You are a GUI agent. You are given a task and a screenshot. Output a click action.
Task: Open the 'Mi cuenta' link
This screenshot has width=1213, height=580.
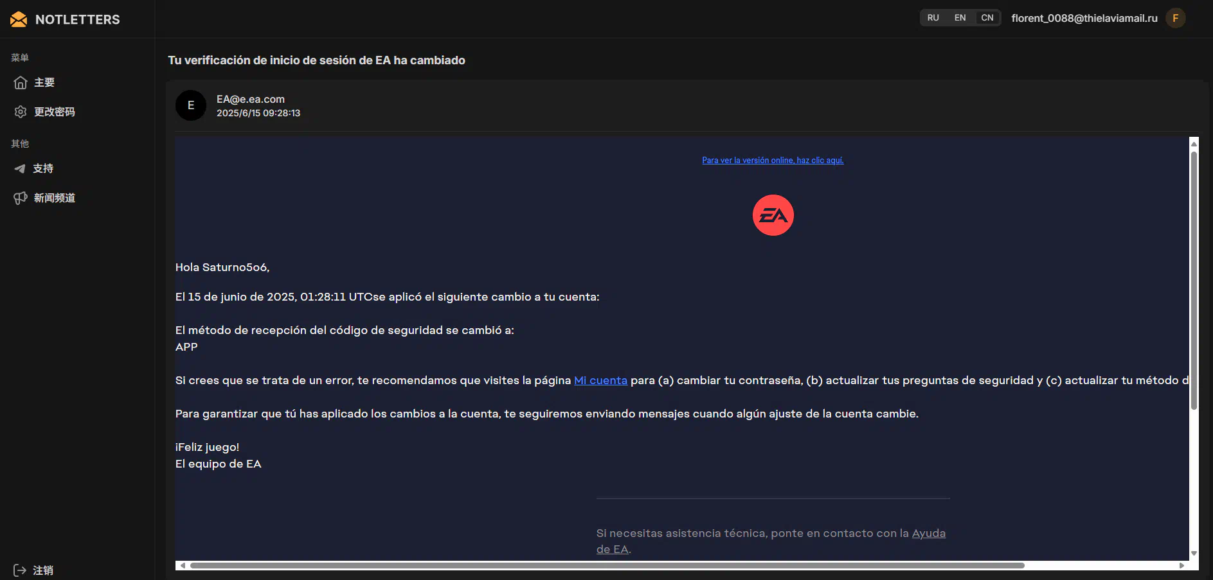point(600,380)
